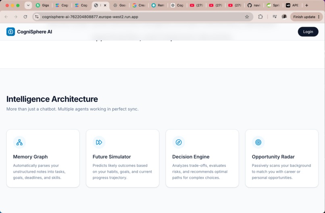The image size is (325, 213).
Task: Open the profile avatar icon
Action: pyautogui.click(x=284, y=17)
